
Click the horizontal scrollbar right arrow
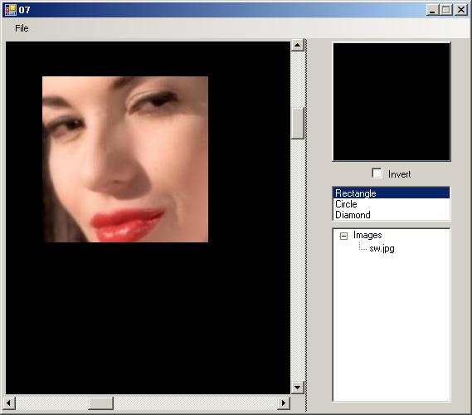click(283, 403)
